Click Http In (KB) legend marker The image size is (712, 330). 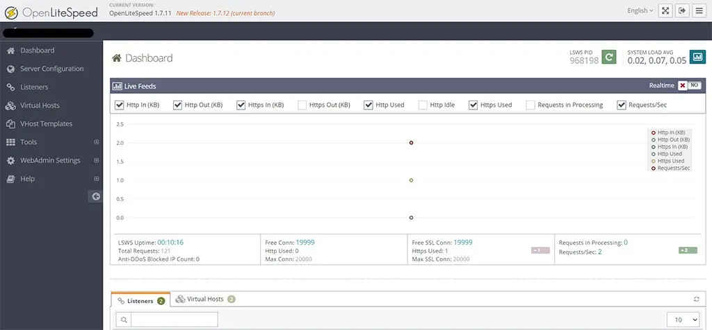coord(654,132)
